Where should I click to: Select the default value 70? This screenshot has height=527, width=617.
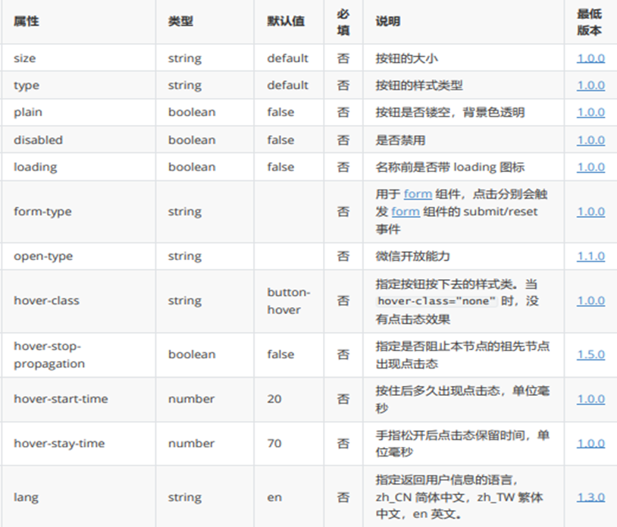point(274,444)
